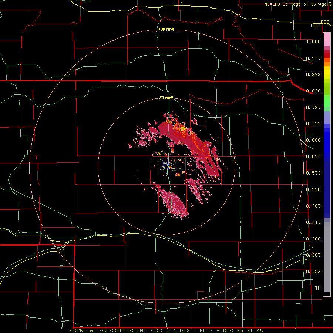This screenshot has height=333, width=333.
Task: Click the DCC product label
Action: pos(325,22)
